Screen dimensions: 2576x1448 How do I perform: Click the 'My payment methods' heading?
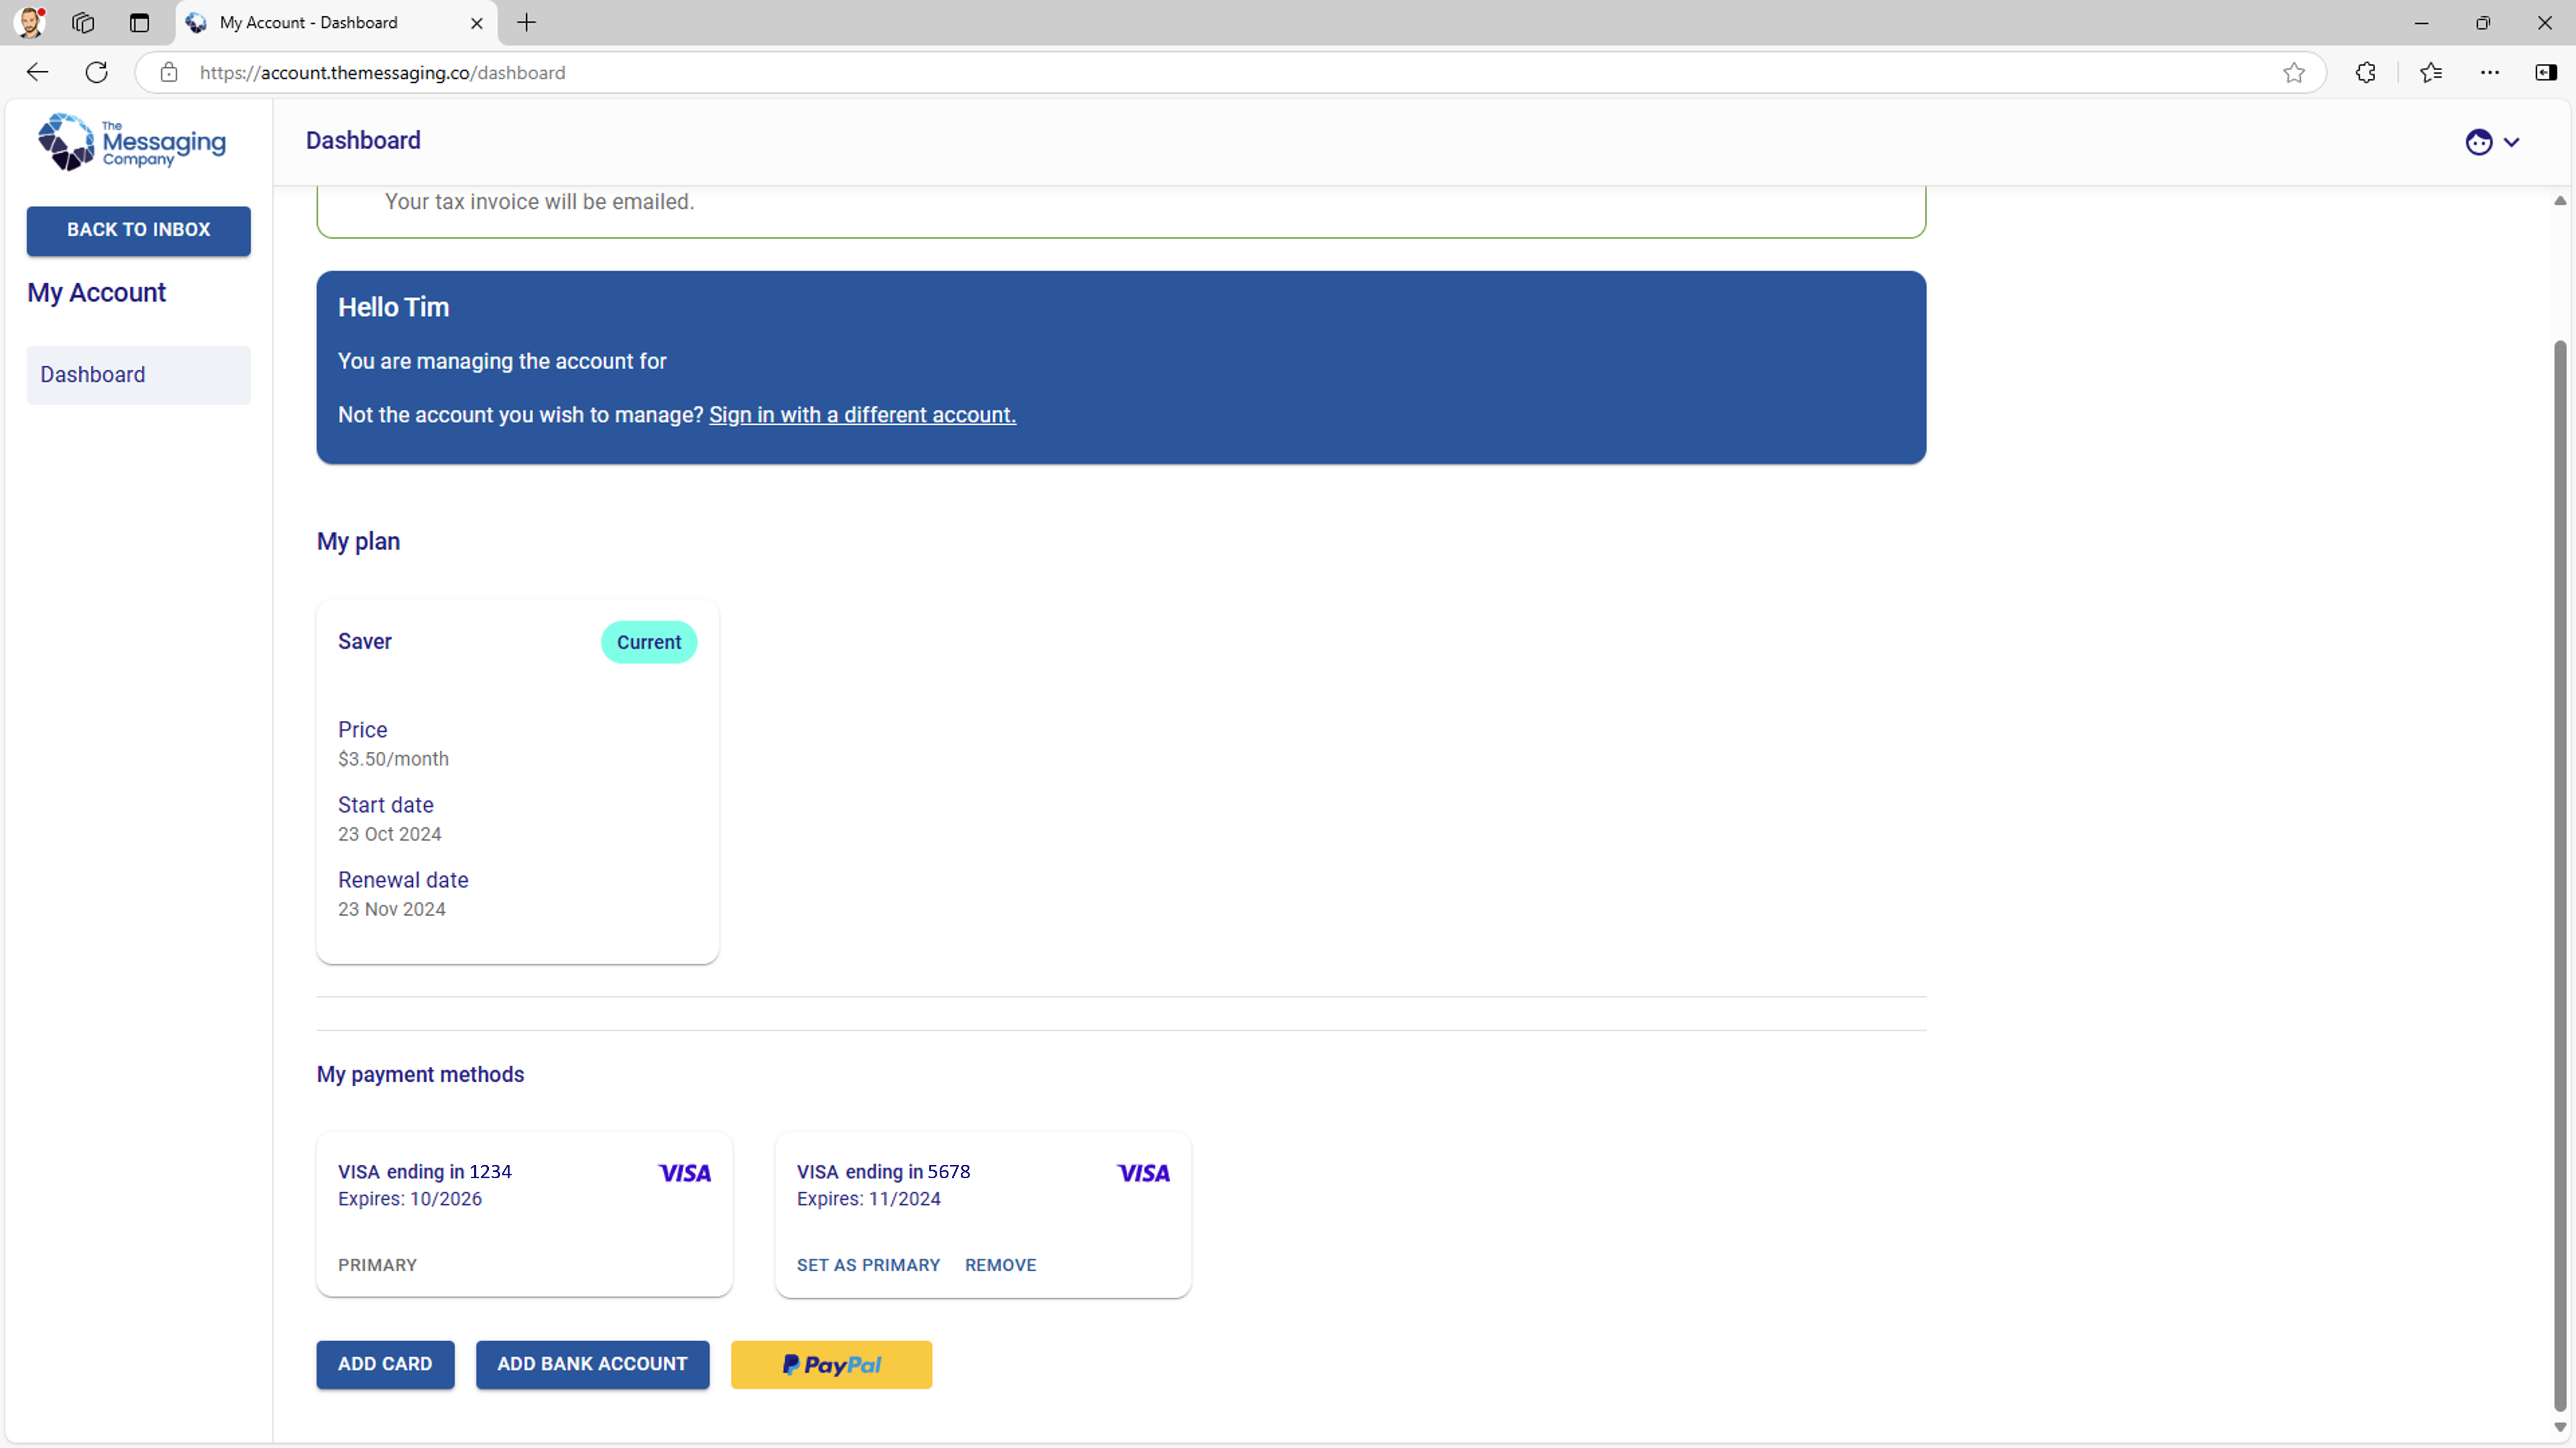[x=420, y=1074]
